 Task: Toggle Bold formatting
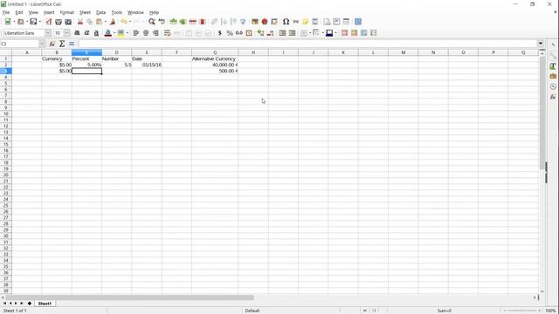tap(77, 33)
